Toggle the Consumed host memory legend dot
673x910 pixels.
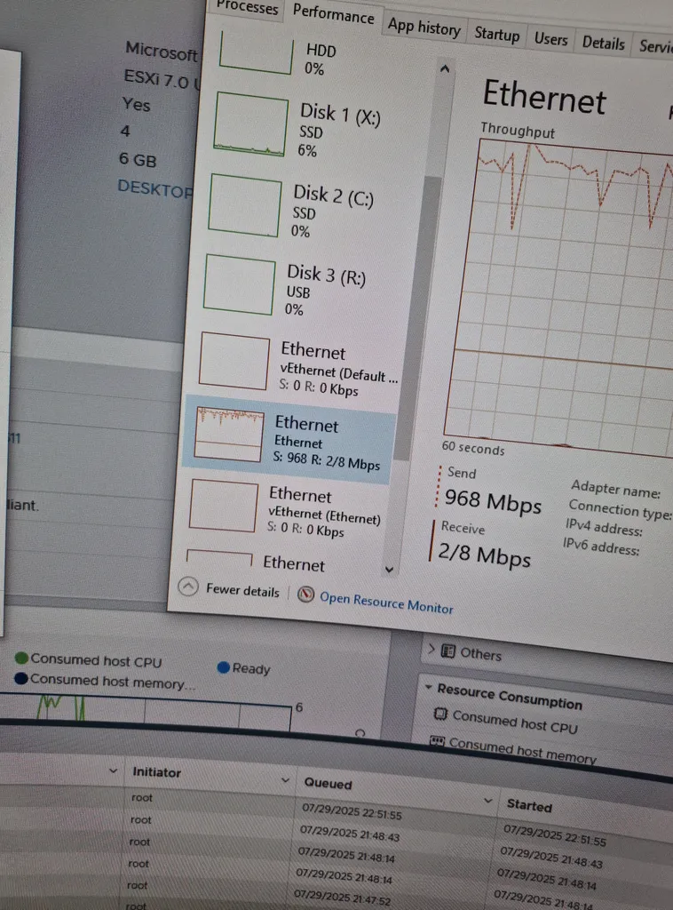point(20,679)
